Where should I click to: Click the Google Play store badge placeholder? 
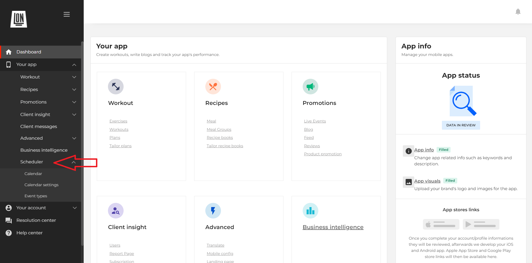(x=481, y=224)
